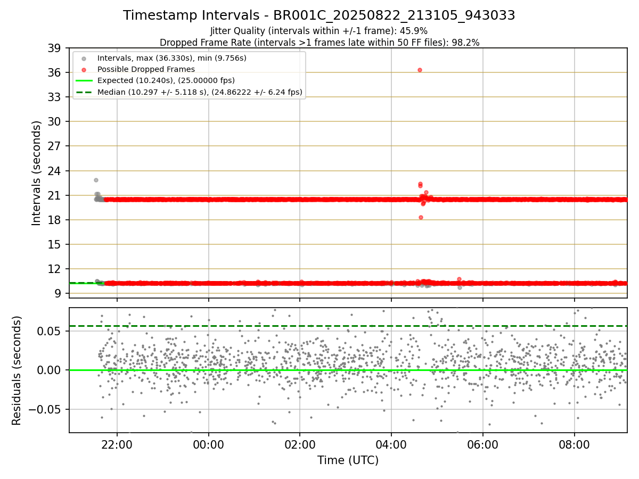Click the 'Time (UTC)' x-axis label

(x=348, y=460)
